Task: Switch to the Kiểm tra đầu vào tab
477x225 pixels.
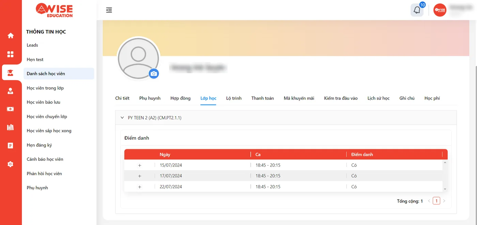Action: coord(341,98)
